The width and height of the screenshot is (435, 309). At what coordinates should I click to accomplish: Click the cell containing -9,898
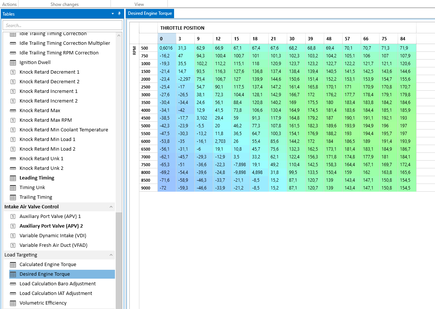click(x=241, y=172)
